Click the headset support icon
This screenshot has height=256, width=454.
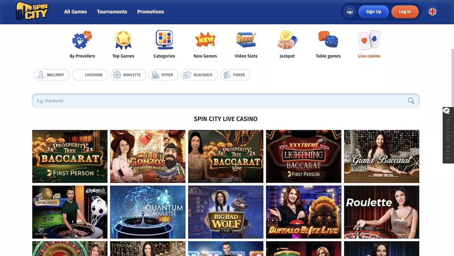point(350,12)
